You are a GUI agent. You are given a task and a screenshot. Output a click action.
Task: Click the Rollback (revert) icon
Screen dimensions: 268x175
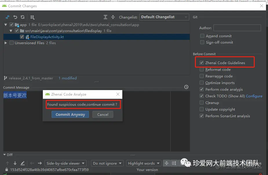[x=15, y=17]
